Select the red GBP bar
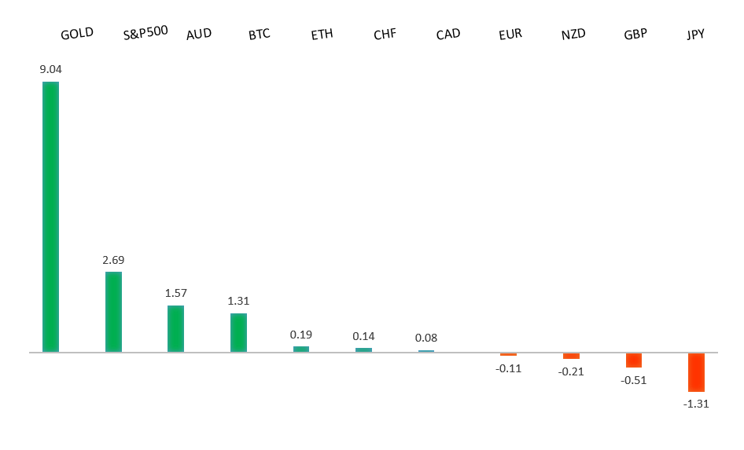This screenshot has width=744, height=450. coord(634,360)
